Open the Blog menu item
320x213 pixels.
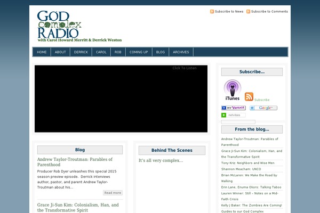pyautogui.click(x=161, y=52)
